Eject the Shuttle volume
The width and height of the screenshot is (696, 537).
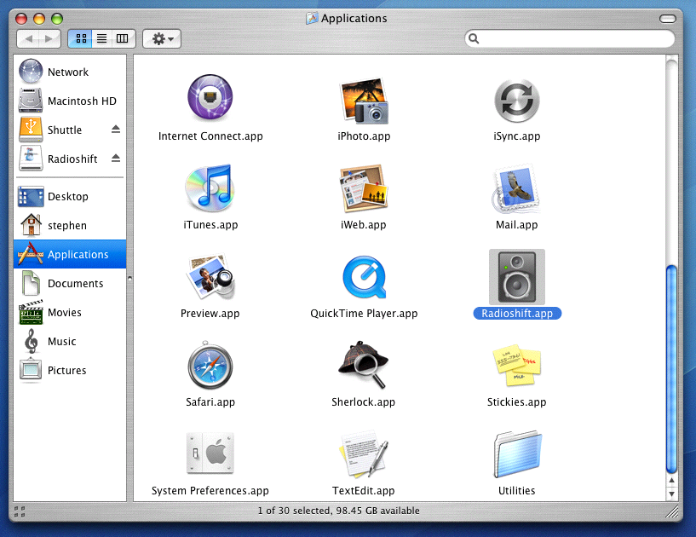click(116, 130)
